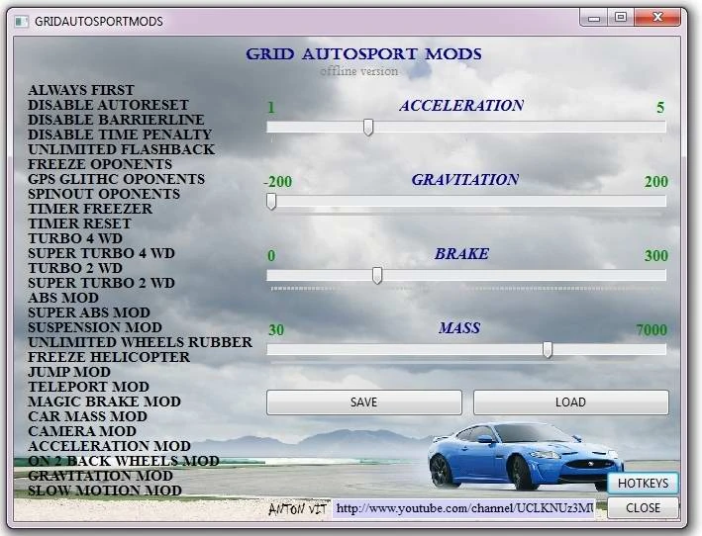Select SUPER TURBO 2 WD mod
702x536 pixels.
tap(101, 282)
